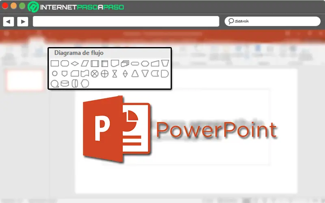
Task: Select the Magnetic Disk cylinder shape
Action: (x=65, y=84)
